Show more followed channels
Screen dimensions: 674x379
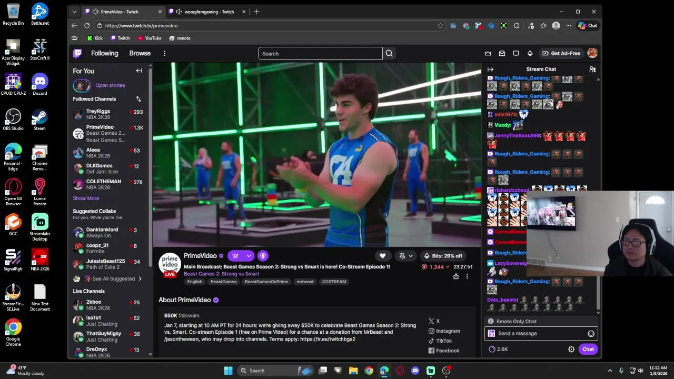point(86,198)
